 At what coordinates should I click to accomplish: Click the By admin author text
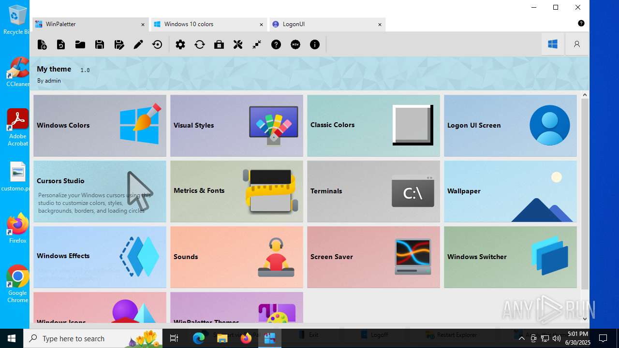(49, 81)
